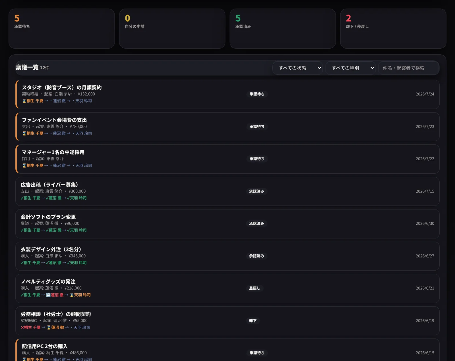This screenshot has height=361, width=455.
Task: Open 会計ソフトのプラン変更 request
Action: click(x=227, y=224)
